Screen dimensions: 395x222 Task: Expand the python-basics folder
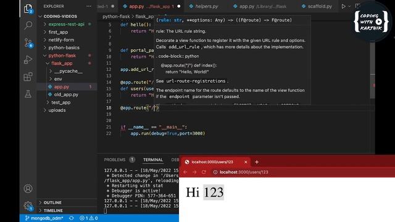click(64, 47)
